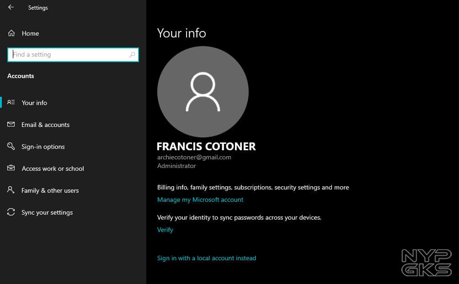Click the back arrow beside Settings
The image size is (459, 284).
click(11, 7)
